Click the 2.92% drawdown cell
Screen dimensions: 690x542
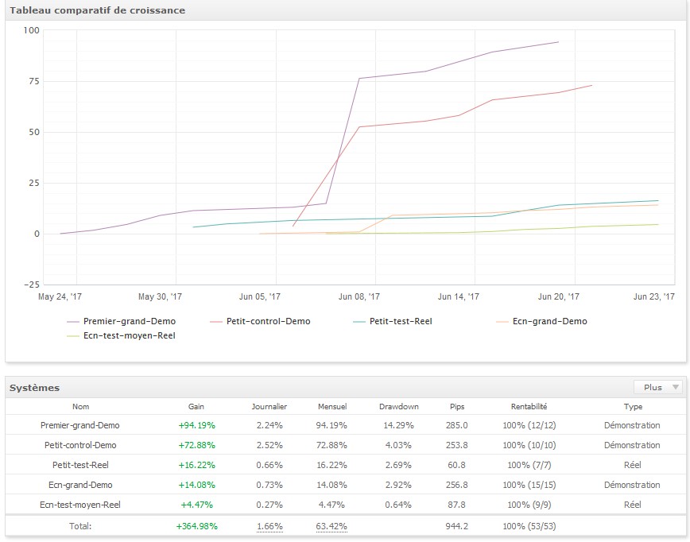click(x=399, y=485)
